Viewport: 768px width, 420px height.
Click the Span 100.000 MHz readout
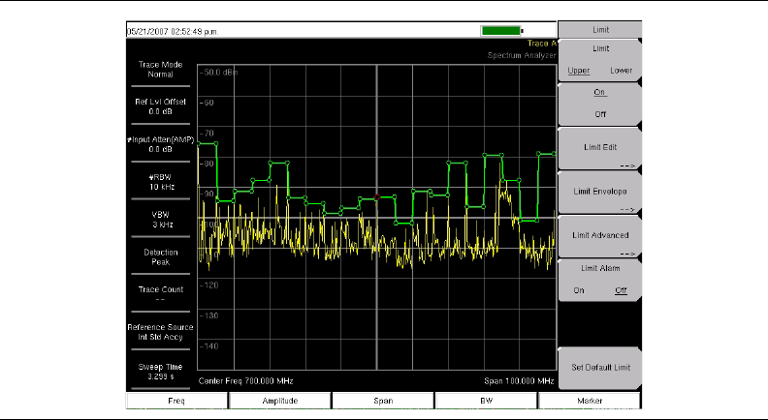(519, 381)
